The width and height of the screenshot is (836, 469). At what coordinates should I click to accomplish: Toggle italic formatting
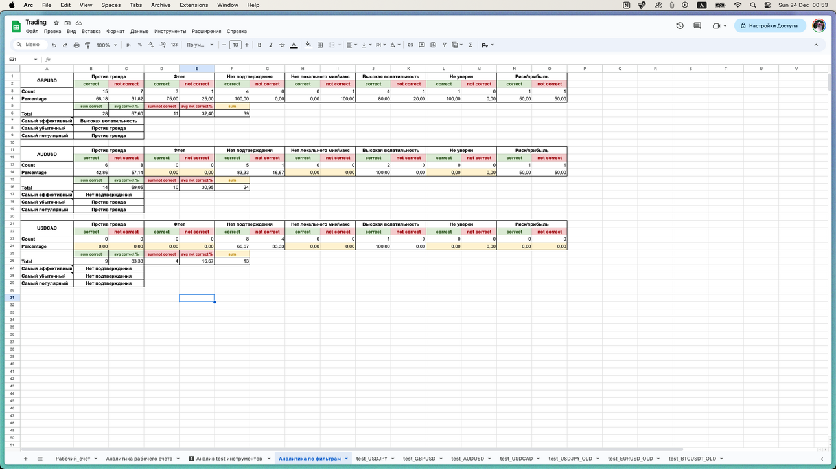270,45
